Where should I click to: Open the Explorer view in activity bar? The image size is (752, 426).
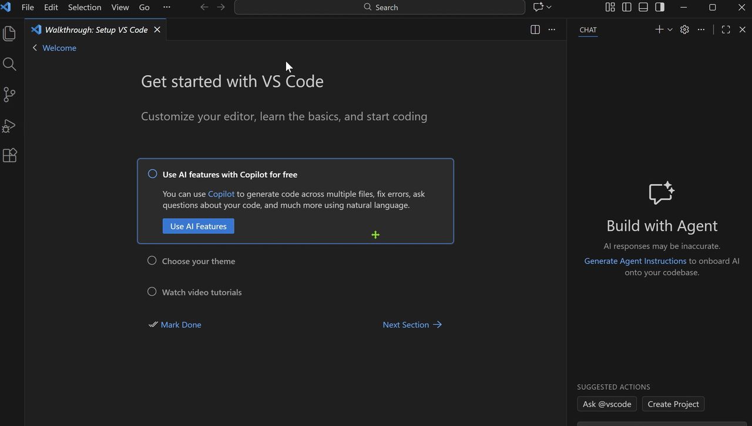[x=9, y=33]
